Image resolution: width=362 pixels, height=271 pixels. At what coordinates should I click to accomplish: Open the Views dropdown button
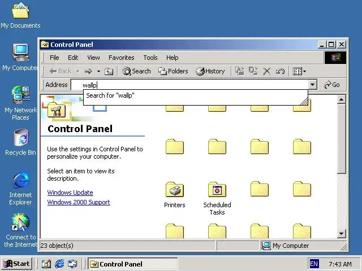click(x=299, y=71)
